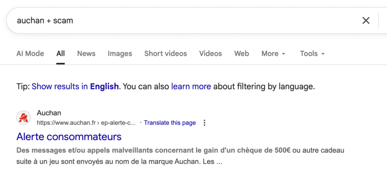Viewport: 387px width, 180px height.
Task: Select the Web results tab
Action: tap(241, 54)
